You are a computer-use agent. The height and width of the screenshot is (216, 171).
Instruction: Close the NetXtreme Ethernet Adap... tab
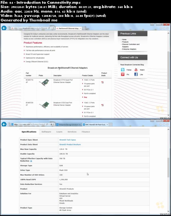point(81,28)
